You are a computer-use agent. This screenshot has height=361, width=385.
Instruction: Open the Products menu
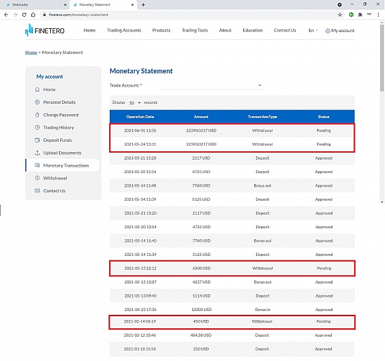[161, 30]
